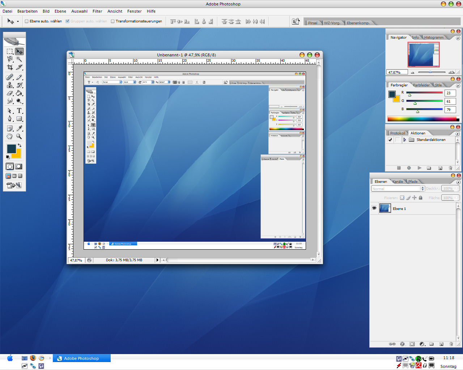Select the Type tool
Screen dimensions: 463x370
click(x=19, y=111)
